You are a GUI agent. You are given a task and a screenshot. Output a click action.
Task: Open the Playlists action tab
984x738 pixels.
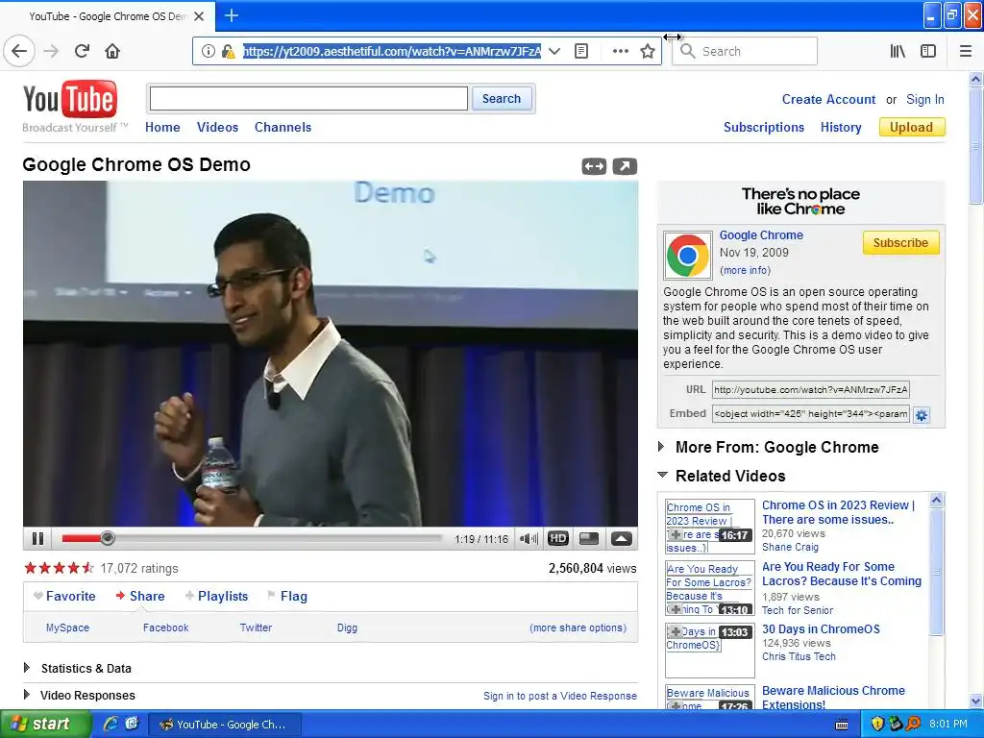tap(216, 596)
